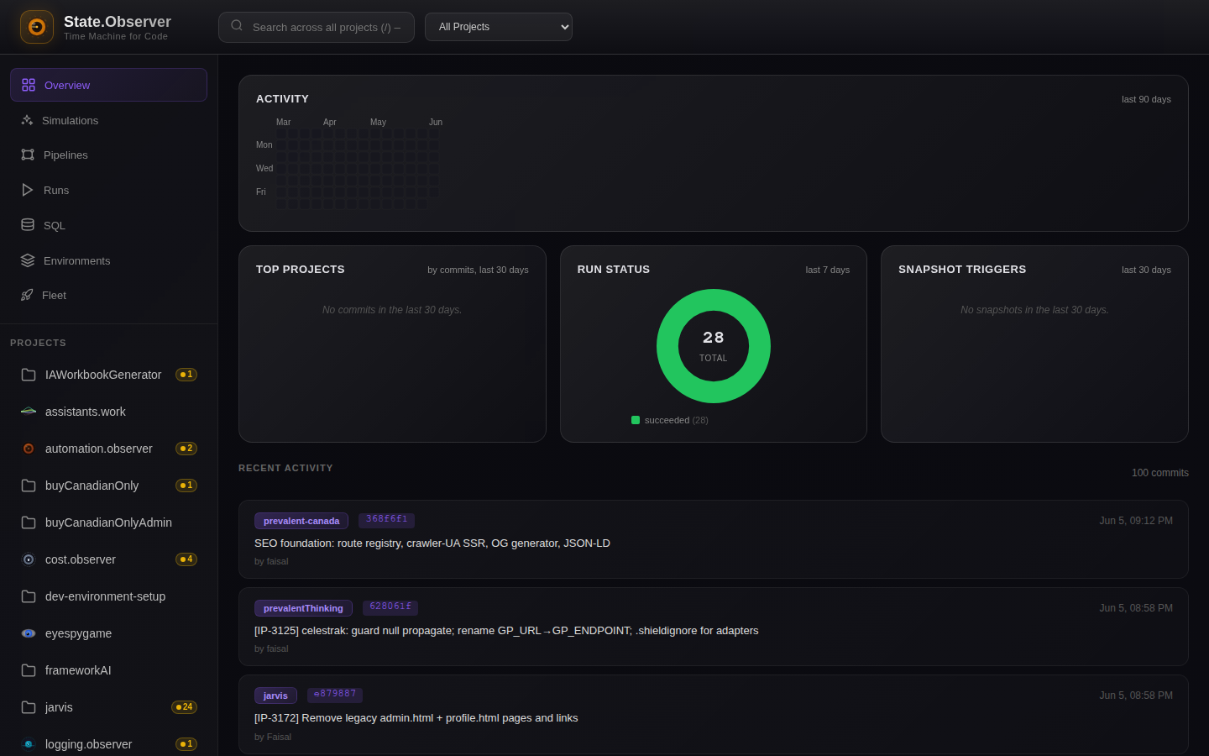Open the All Projects dropdown
The width and height of the screenshot is (1209, 756).
(499, 27)
